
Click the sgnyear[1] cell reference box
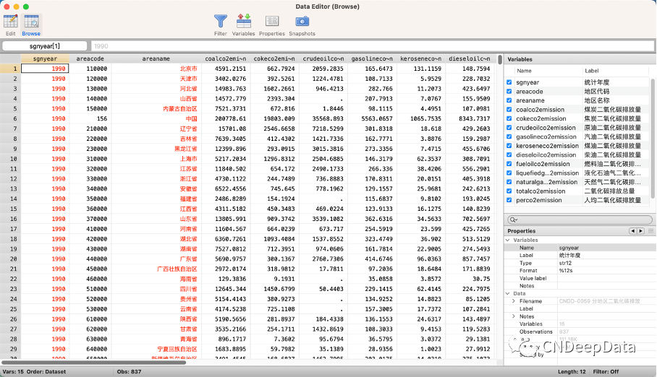(x=45, y=46)
